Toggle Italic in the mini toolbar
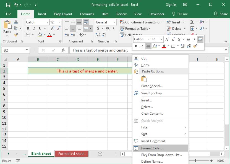Viewport: 230px width, 164px height. click(142, 46)
